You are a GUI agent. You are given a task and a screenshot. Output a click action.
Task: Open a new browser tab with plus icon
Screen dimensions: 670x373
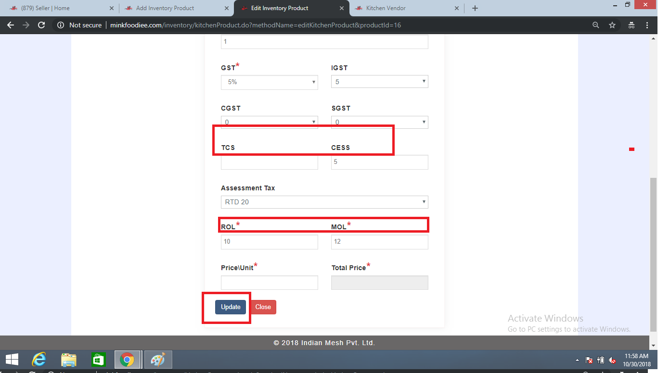tap(475, 8)
